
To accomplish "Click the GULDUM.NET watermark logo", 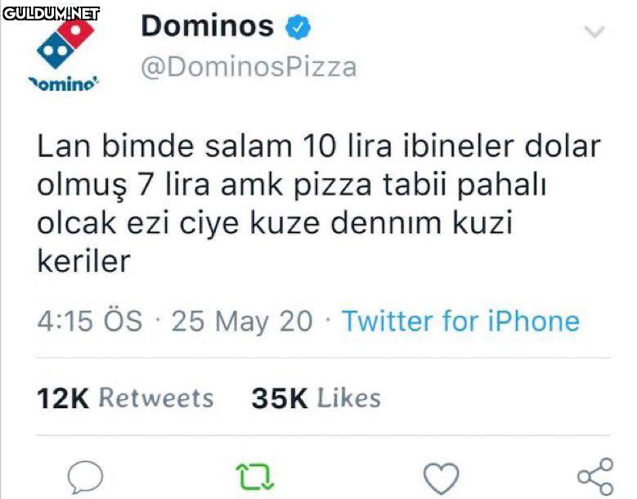I will [x=51, y=13].
